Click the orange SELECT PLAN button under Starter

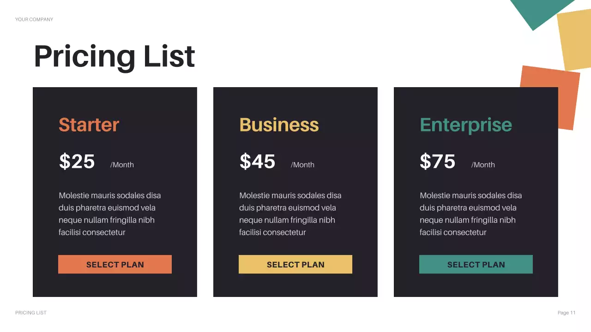[x=115, y=264]
